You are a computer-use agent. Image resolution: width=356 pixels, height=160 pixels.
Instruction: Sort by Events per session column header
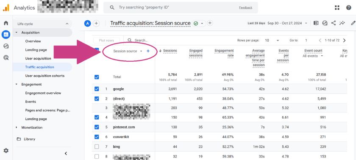(x=284, y=55)
